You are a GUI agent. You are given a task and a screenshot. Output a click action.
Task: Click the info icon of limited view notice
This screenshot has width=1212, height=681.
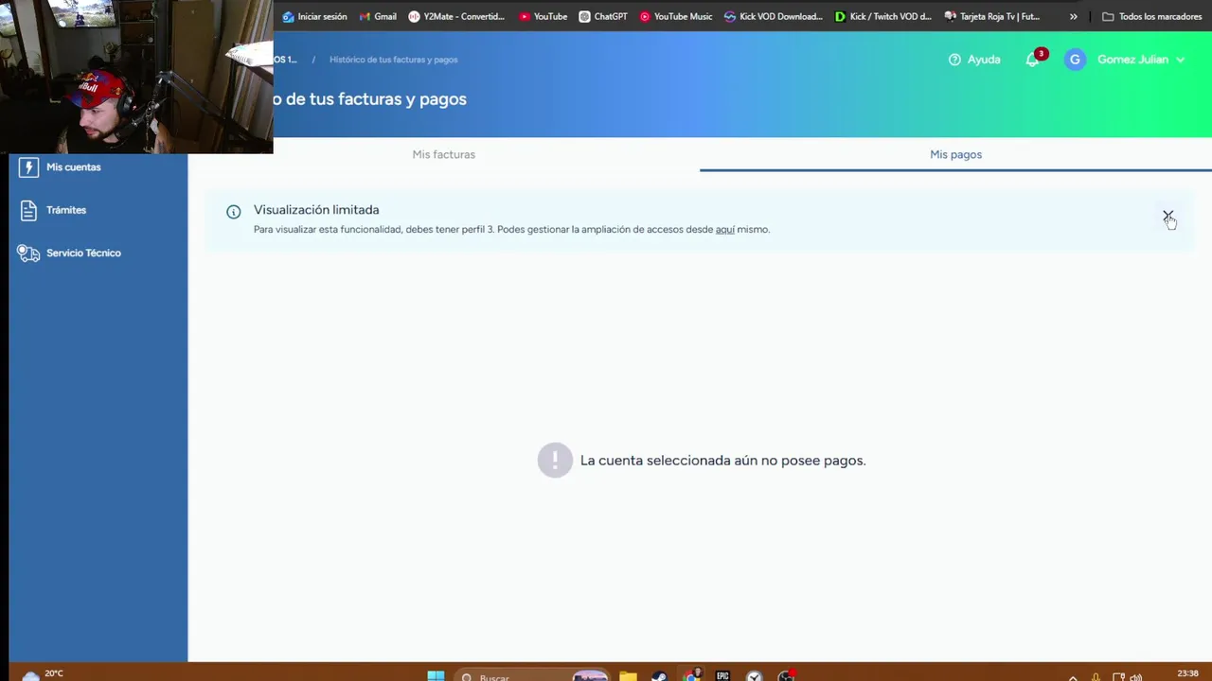tap(234, 212)
